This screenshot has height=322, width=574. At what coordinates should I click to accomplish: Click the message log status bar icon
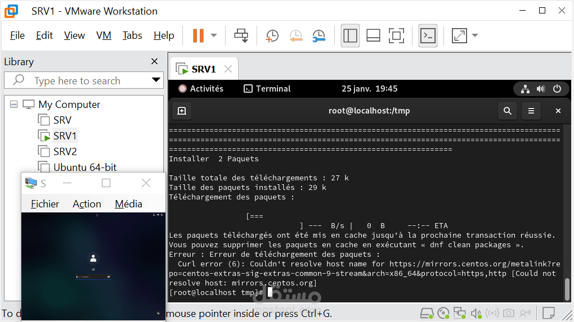point(548,313)
